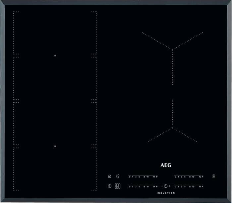Tap the timer minus button
Viewport: 232px width, 203px height.
coord(161,186)
